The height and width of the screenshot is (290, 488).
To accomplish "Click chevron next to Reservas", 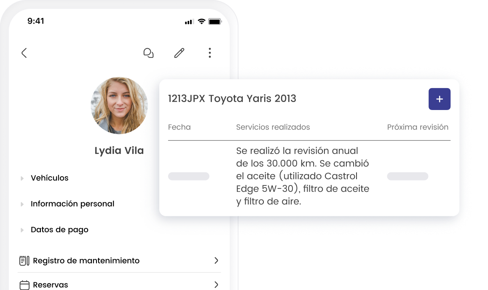I will coord(216,285).
